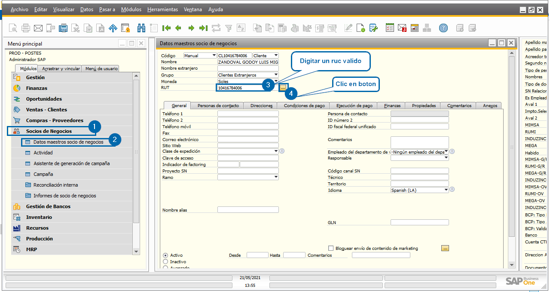Open Datos maestros socio de negocios item
550x292 pixels.
[68, 142]
